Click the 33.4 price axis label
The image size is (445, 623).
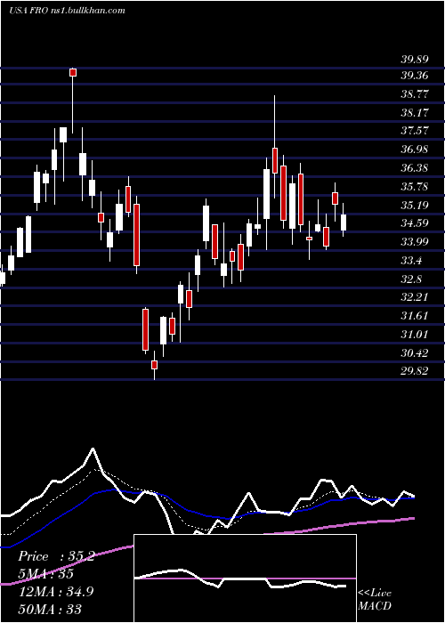[x=411, y=261]
